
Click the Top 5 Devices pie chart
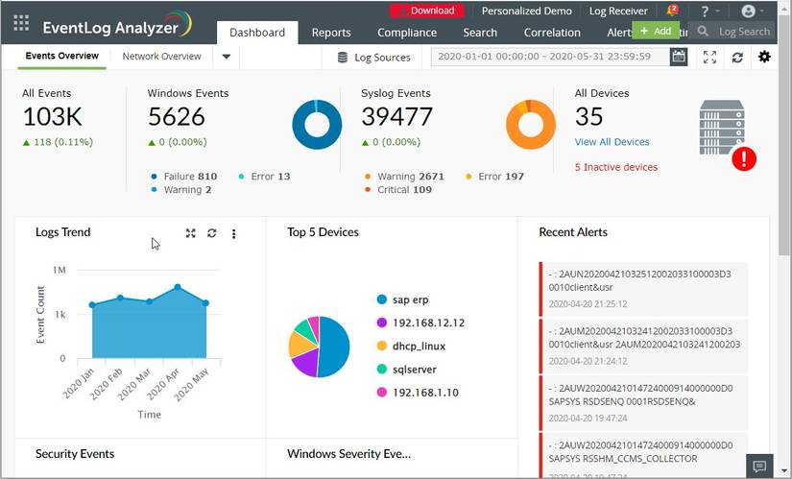(319, 347)
